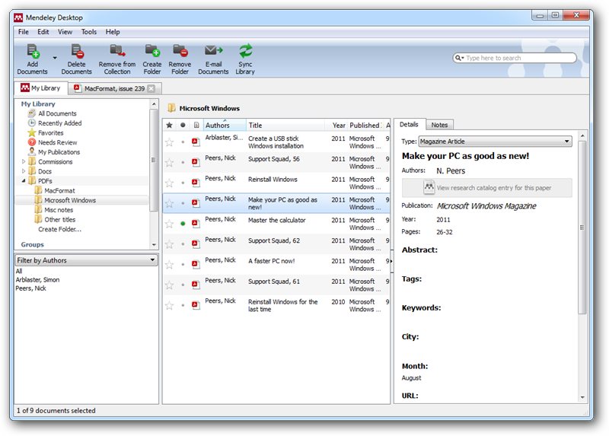Screen dimensions: 609x436
Task: Open the Edit menu
Action: (43, 32)
